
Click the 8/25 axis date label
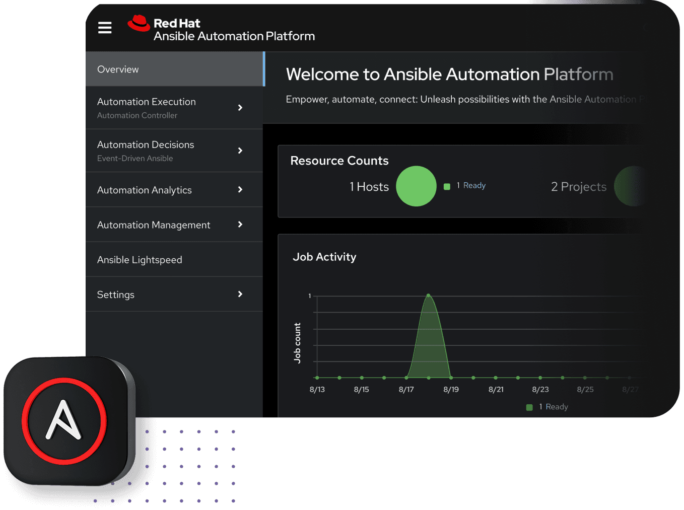pos(585,389)
